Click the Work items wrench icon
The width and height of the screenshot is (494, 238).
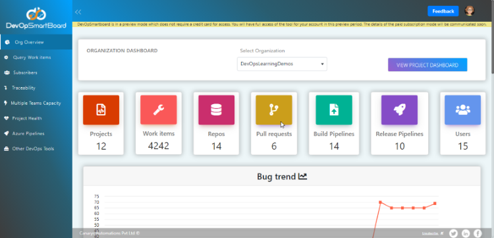tap(159, 109)
